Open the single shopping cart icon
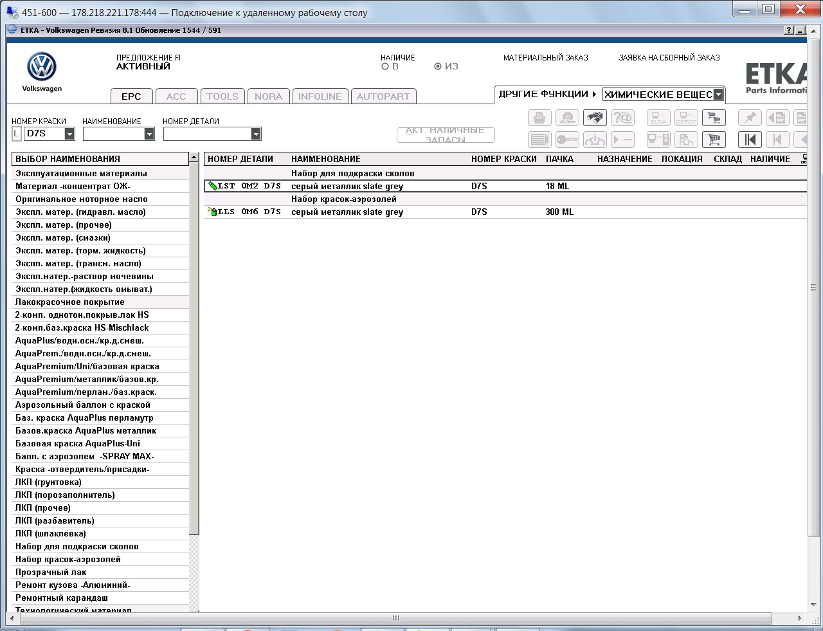823x631 pixels. click(714, 140)
